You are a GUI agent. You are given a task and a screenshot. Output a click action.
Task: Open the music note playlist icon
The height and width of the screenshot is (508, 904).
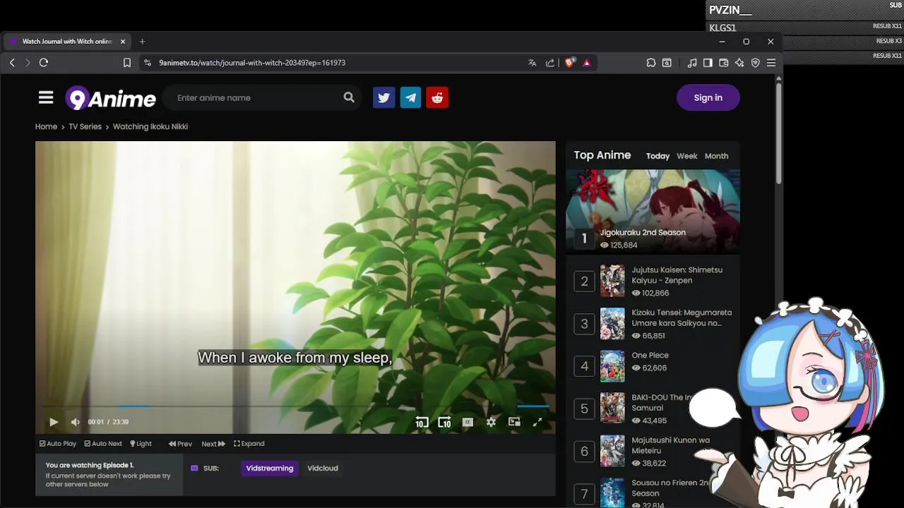pyautogui.click(x=692, y=63)
